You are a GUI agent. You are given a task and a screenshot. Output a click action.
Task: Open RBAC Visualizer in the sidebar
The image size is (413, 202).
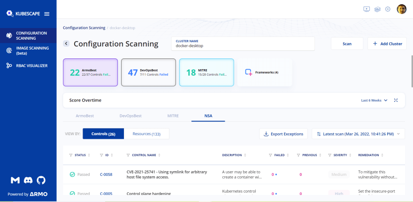pyautogui.click(x=28, y=65)
